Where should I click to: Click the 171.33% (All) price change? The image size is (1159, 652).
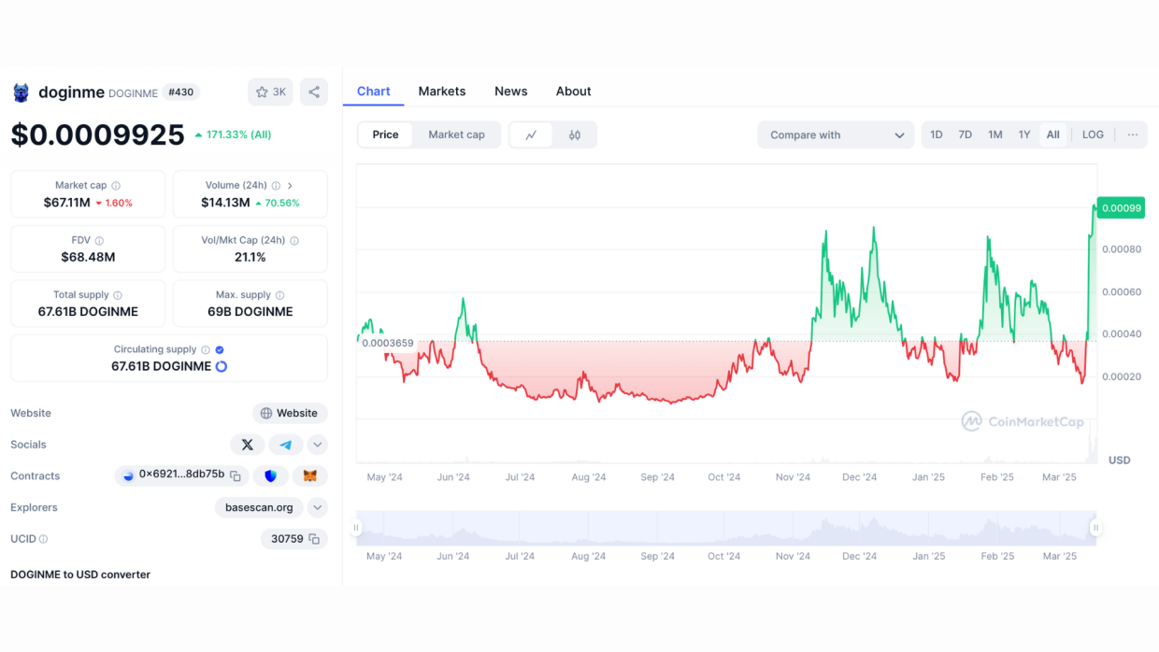pos(233,135)
